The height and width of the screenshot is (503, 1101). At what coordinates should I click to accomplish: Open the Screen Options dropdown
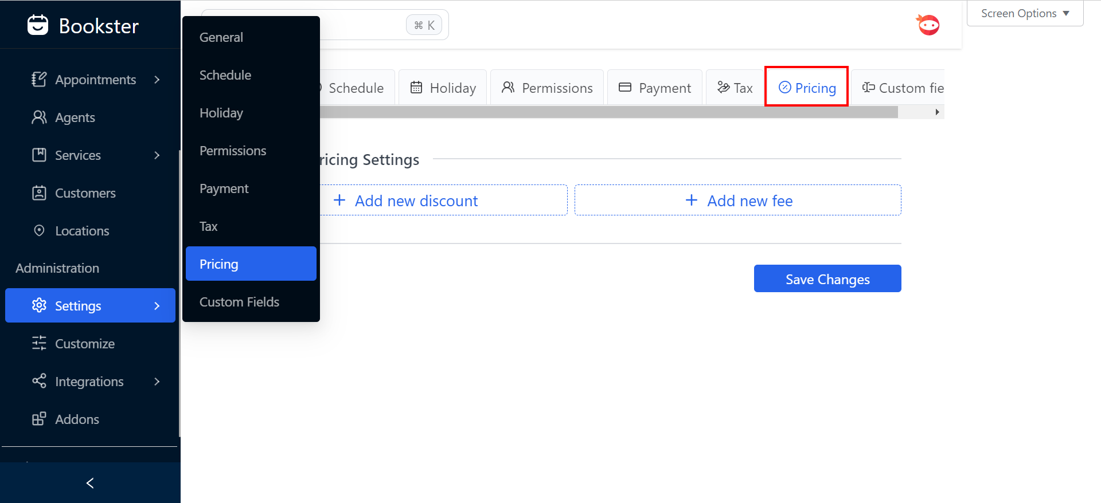tap(1025, 13)
